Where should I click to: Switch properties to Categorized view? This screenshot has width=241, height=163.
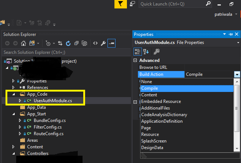coord(138,52)
